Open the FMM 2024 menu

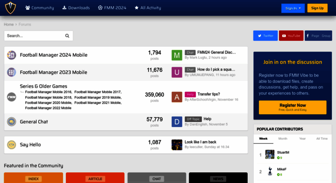[x=112, y=8]
